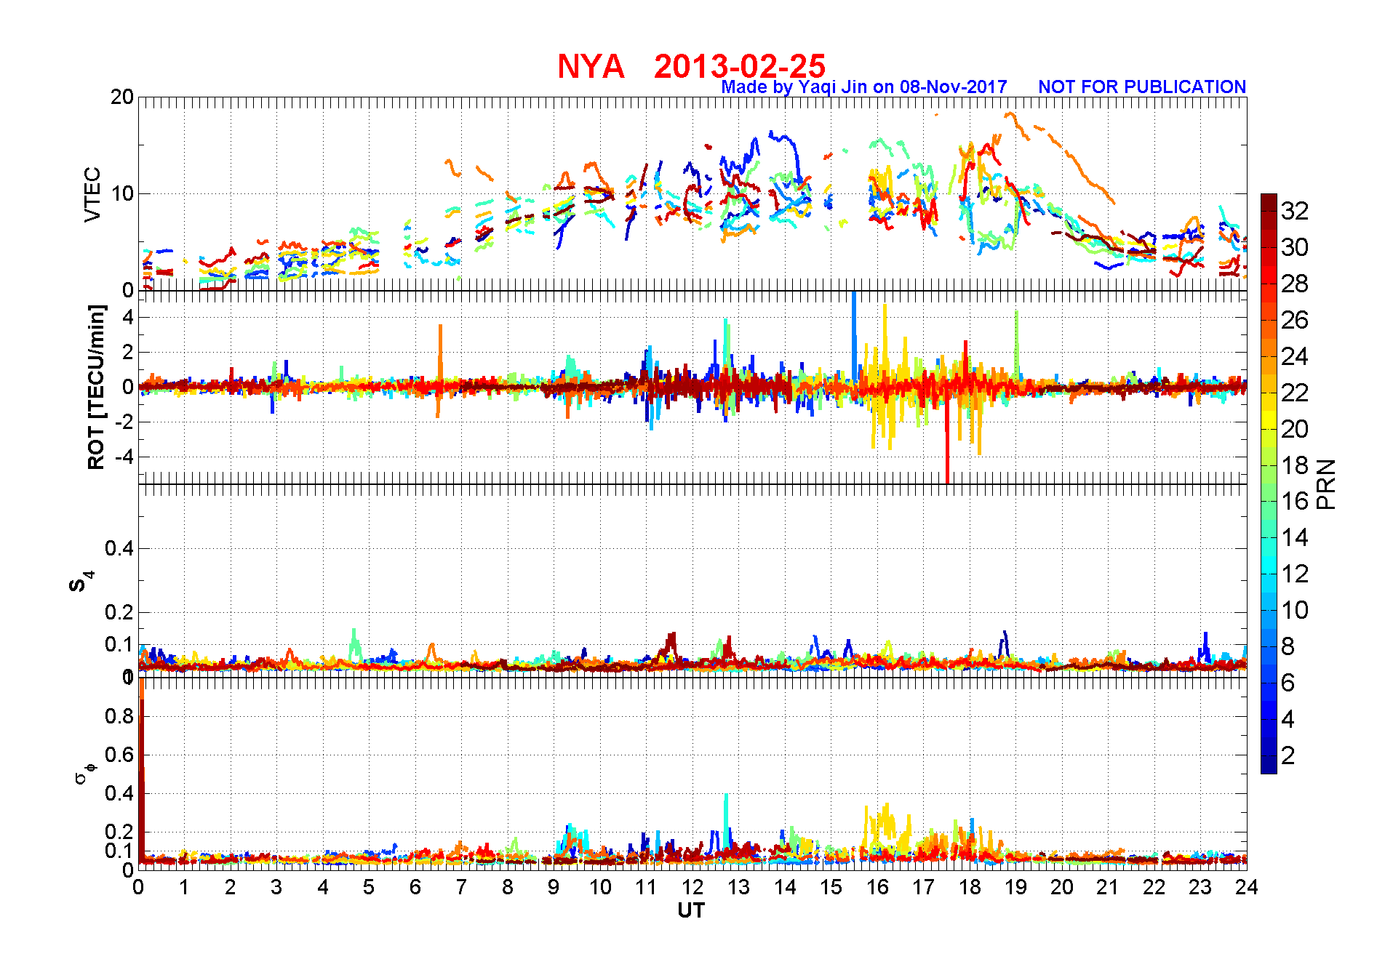Click the VTEC axis tick label 20
1385x967 pixels.
coord(122,97)
